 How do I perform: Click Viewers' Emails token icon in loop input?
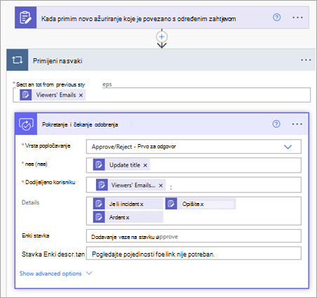[x=26, y=95]
